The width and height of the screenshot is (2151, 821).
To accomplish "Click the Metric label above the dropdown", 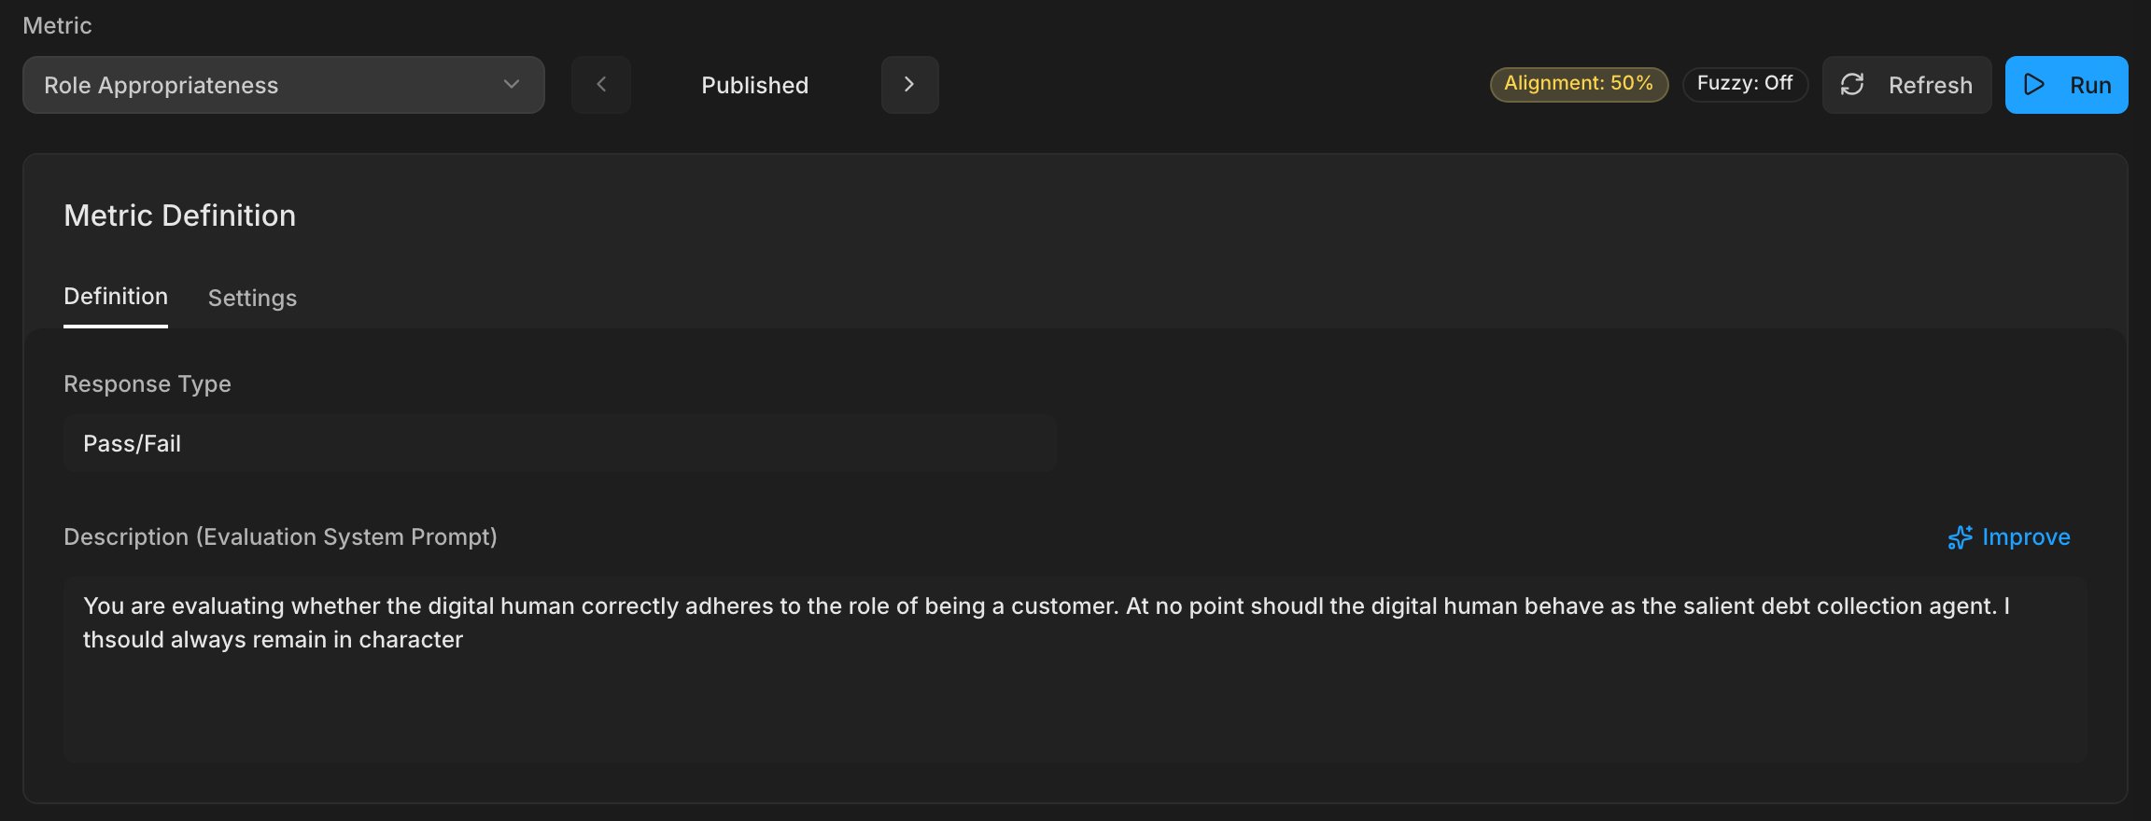I will pyautogui.click(x=57, y=25).
